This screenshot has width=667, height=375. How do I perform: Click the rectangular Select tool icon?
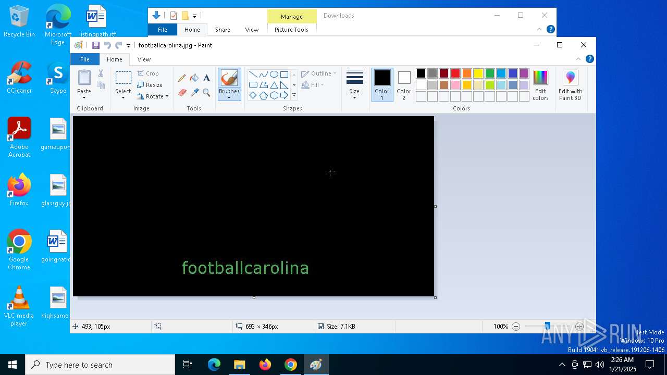(123, 78)
